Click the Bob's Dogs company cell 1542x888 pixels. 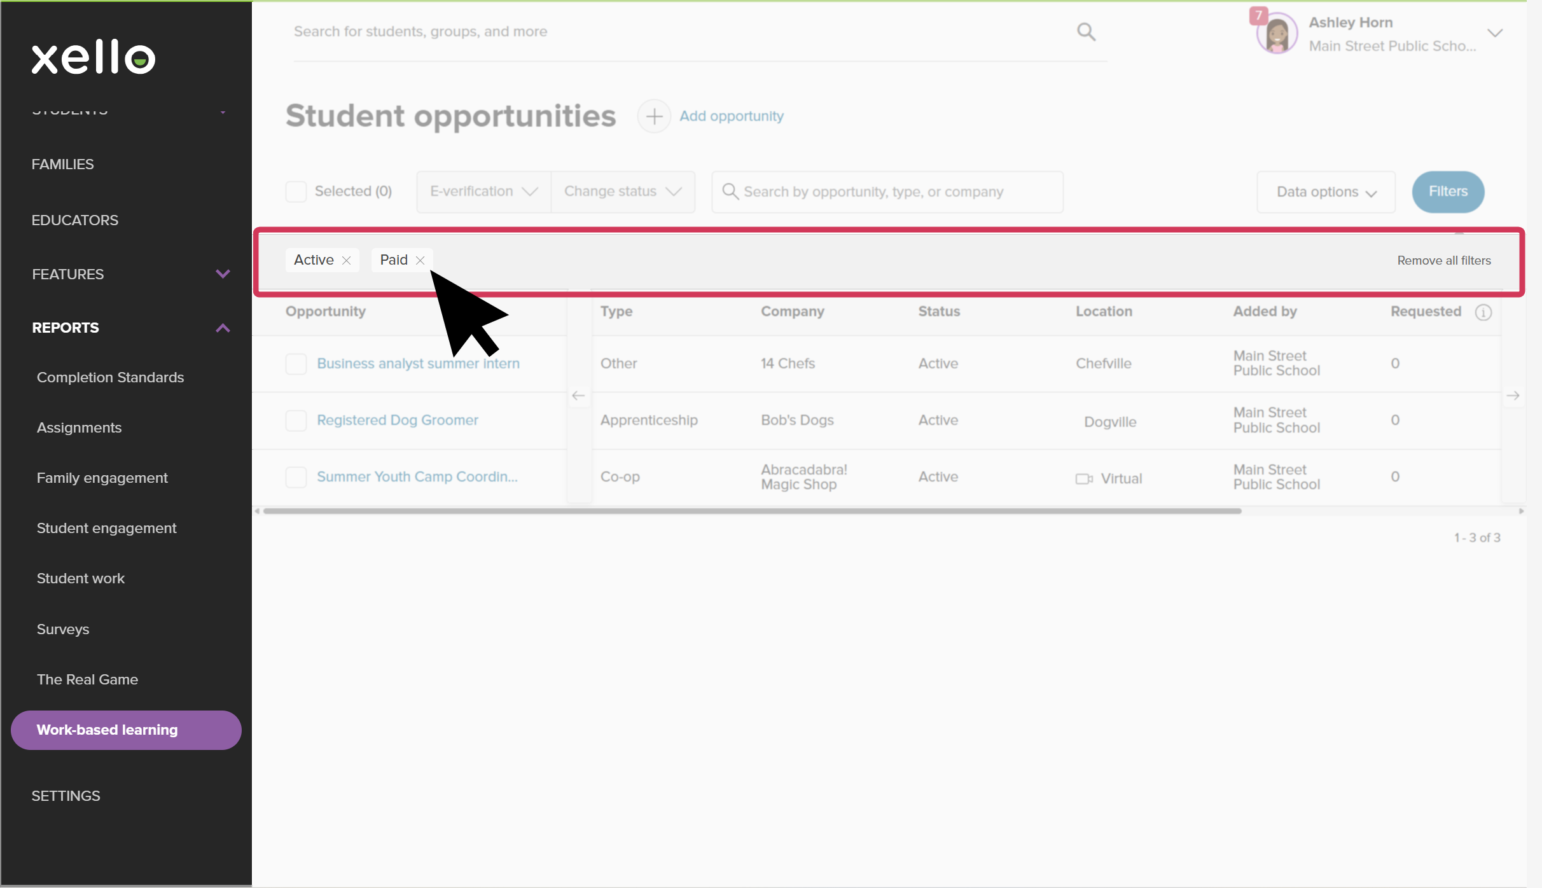797,420
